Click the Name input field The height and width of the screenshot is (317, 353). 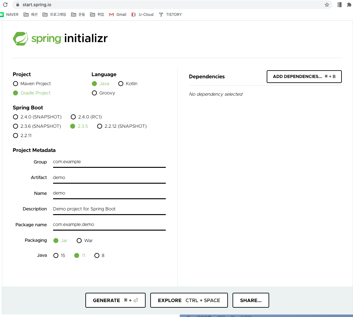pyautogui.click(x=109, y=194)
